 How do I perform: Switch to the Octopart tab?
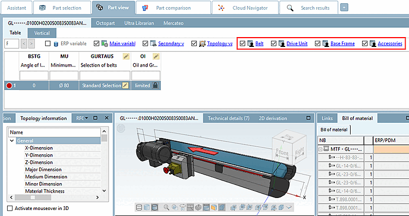click(105, 23)
